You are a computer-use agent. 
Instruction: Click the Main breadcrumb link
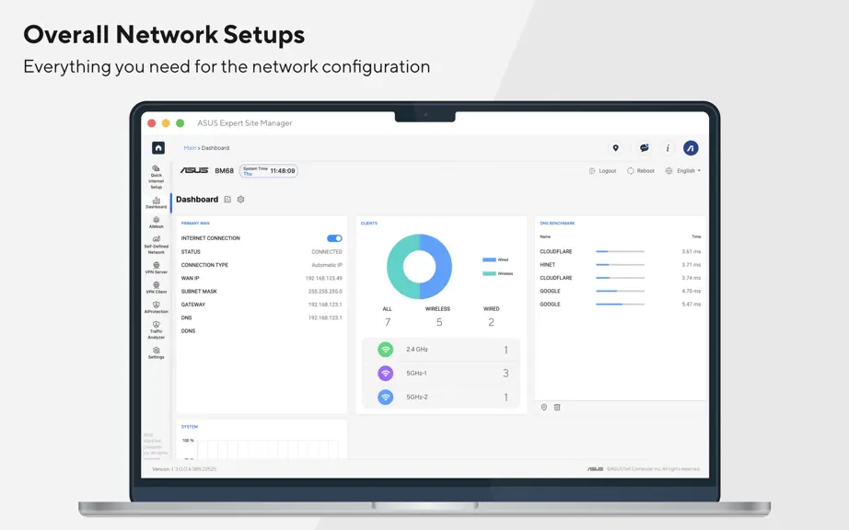click(x=190, y=147)
